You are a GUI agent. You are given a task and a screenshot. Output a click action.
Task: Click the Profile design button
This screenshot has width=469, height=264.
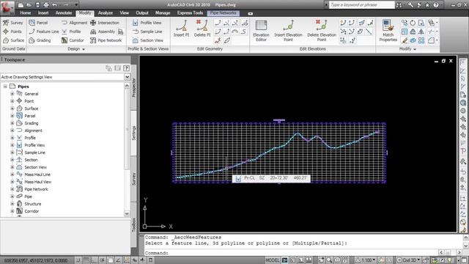[x=71, y=32]
